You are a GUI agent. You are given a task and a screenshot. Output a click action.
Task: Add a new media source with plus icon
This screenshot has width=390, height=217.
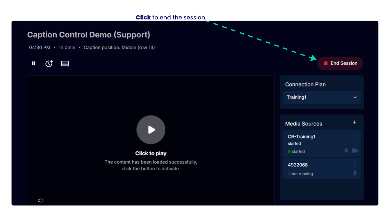click(354, 122)
